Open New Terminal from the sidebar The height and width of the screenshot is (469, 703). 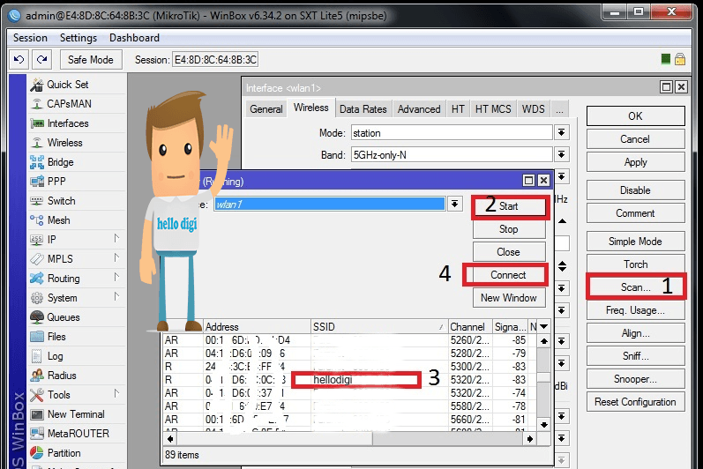click(x=77, y=414)
